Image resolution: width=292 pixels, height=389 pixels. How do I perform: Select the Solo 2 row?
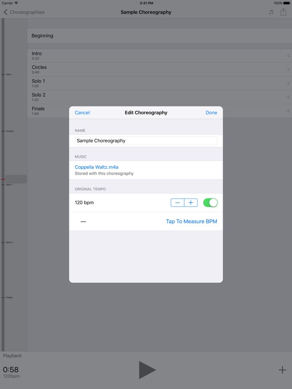[x=159, y=97]
